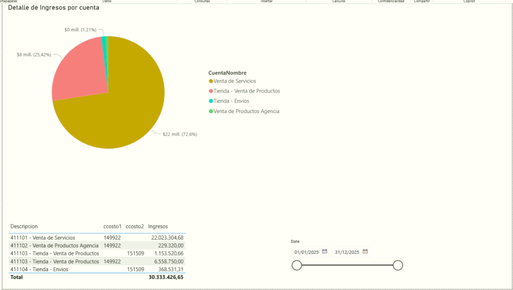Image resolution: width=513 pixels, height=290 pixels.
Task: Click the Venta de Servicios legend marker
Action: pos(211,81)
